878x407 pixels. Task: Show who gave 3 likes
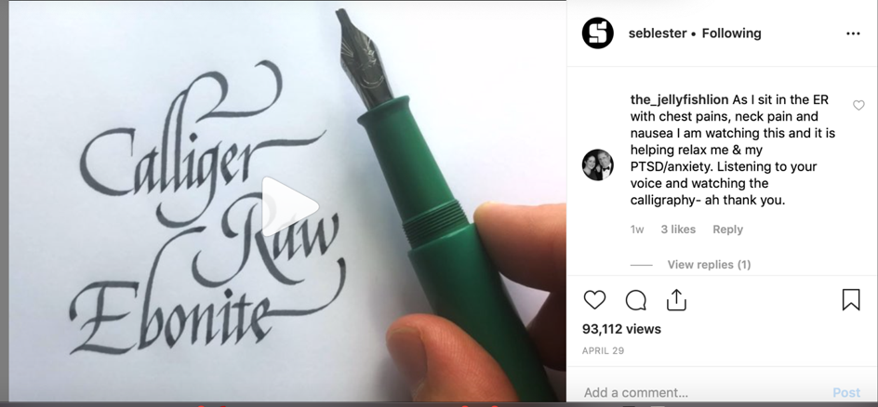(x=678, y=230)
